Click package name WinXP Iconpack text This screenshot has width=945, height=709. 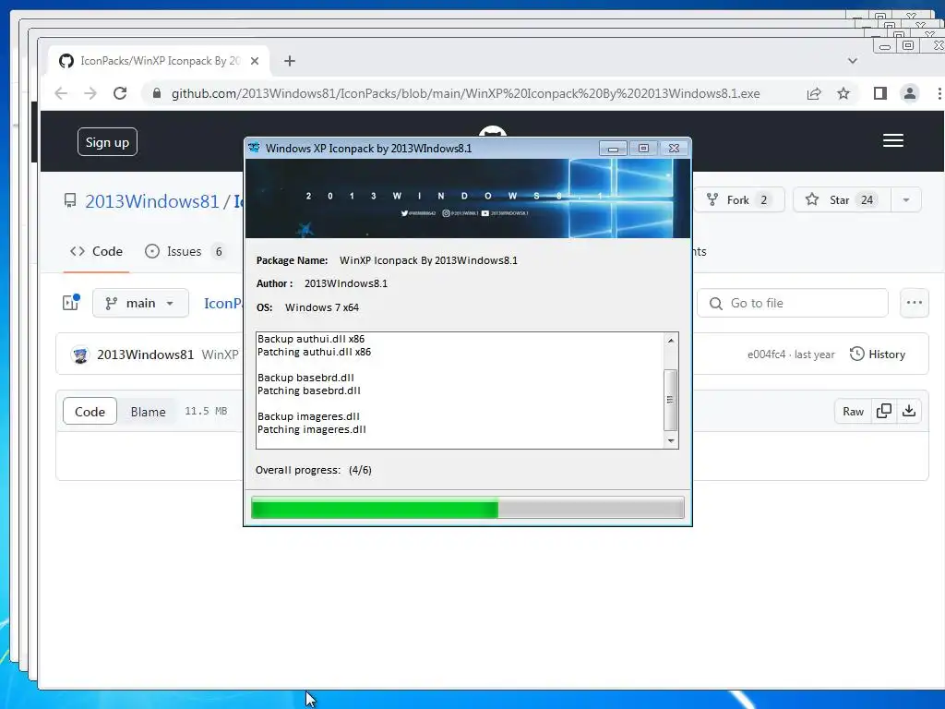pyautogui.click(x=428, y=260)
